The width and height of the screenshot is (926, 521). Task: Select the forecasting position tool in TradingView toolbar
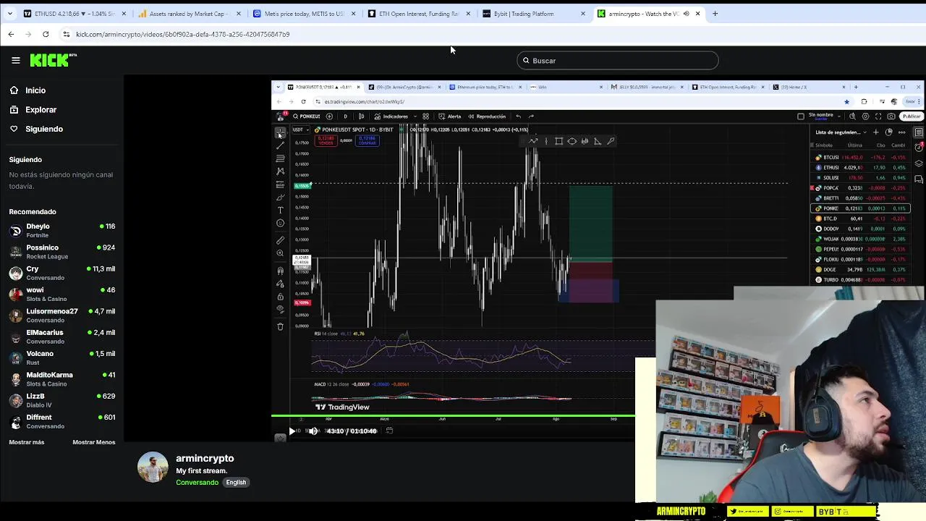(x=281, y=185)
